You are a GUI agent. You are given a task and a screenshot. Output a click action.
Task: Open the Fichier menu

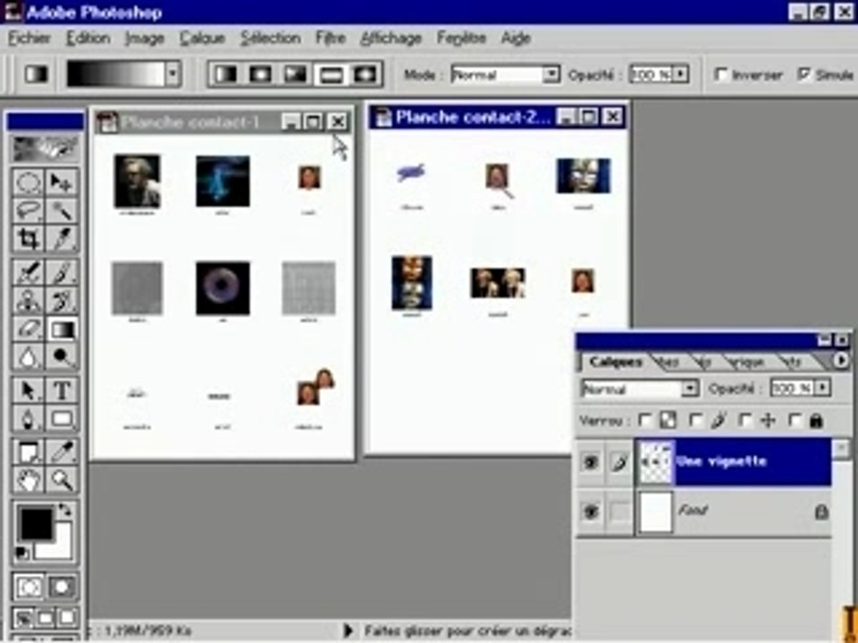[x=29, y=38]
